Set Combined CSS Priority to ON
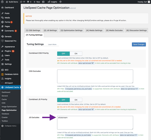The image size is (151, 140). [76, 54]
